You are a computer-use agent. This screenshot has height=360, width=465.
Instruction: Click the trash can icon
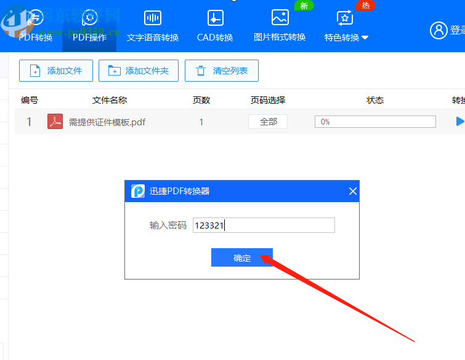[x=200, y=71]
